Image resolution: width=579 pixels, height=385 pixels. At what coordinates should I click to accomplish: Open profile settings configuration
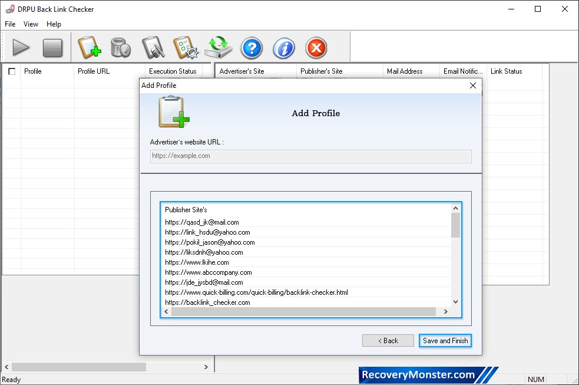(x=186, y=48)
